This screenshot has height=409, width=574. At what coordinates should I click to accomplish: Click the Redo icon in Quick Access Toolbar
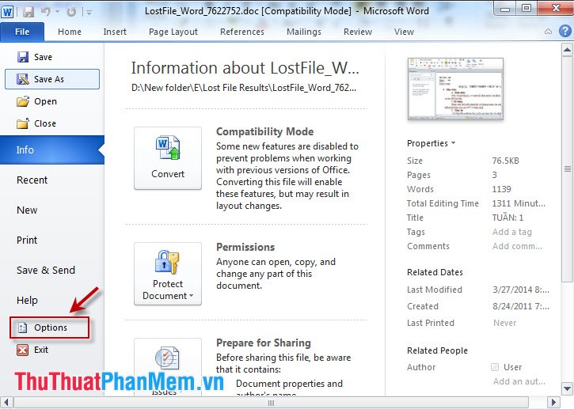tap(71, 12)
